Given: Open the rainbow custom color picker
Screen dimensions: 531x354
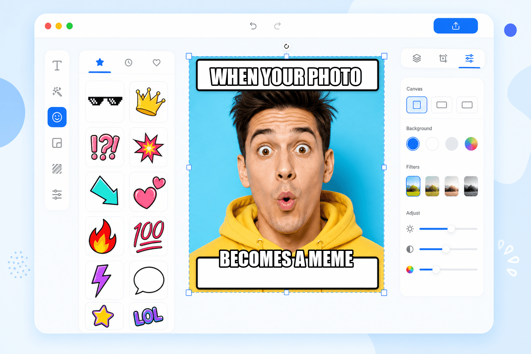Looking at the screenshot, I should pos(471,144).
